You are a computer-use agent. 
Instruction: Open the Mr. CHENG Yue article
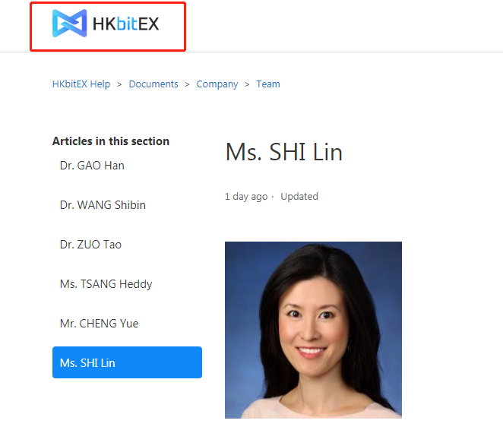pyautogui.click(x=99, y=323)
